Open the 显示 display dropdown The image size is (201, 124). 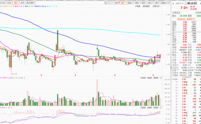[x=151, y=3]
